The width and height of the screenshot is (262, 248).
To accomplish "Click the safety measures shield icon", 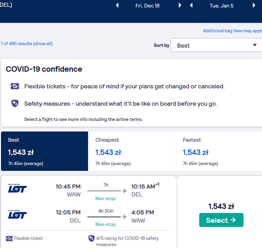I will point(15,103).
